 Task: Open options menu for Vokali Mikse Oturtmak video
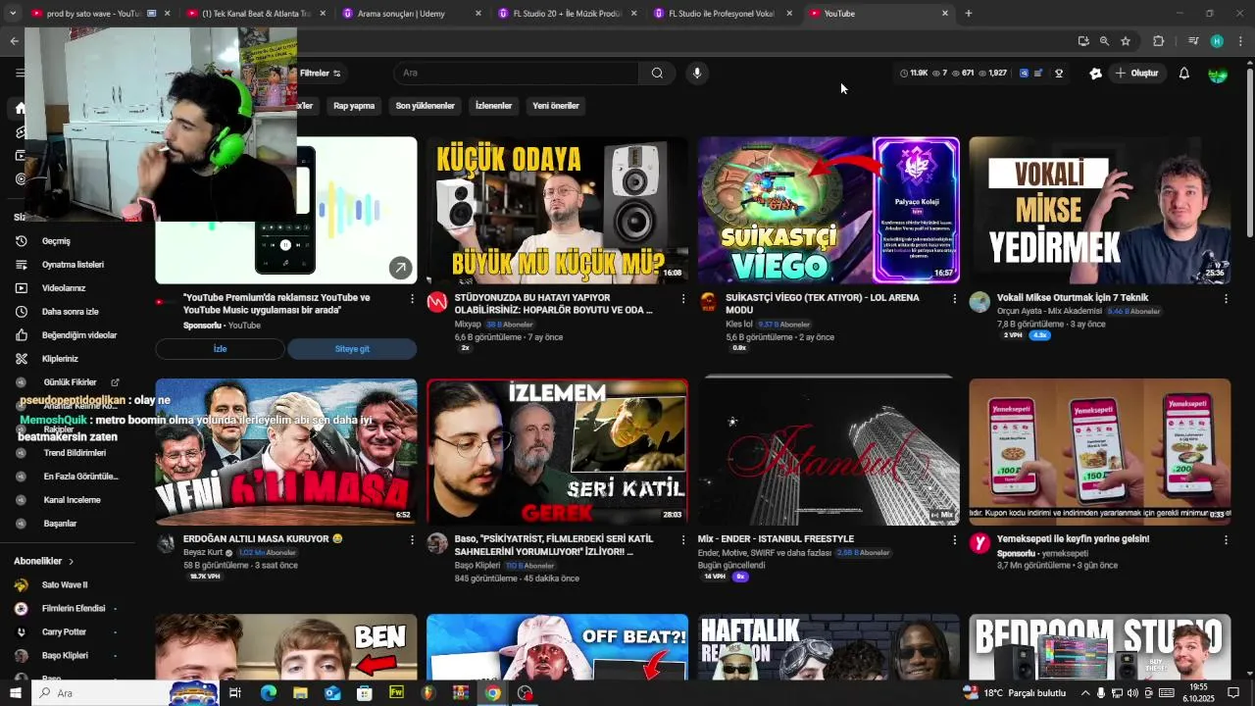1226,298
